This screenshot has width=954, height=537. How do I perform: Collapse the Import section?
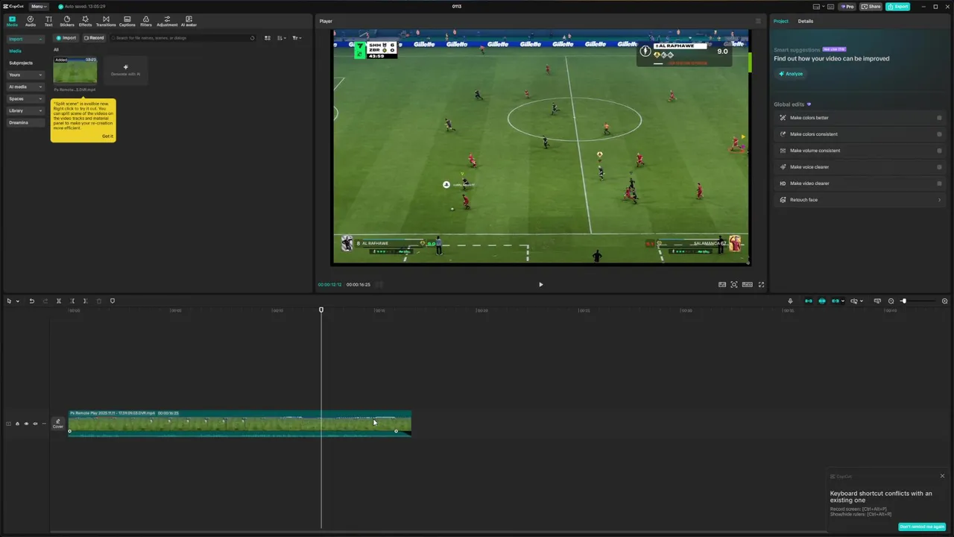tap(25, 39)
